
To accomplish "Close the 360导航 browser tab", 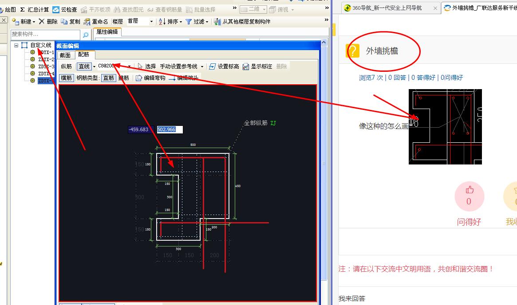I will 435,8.
